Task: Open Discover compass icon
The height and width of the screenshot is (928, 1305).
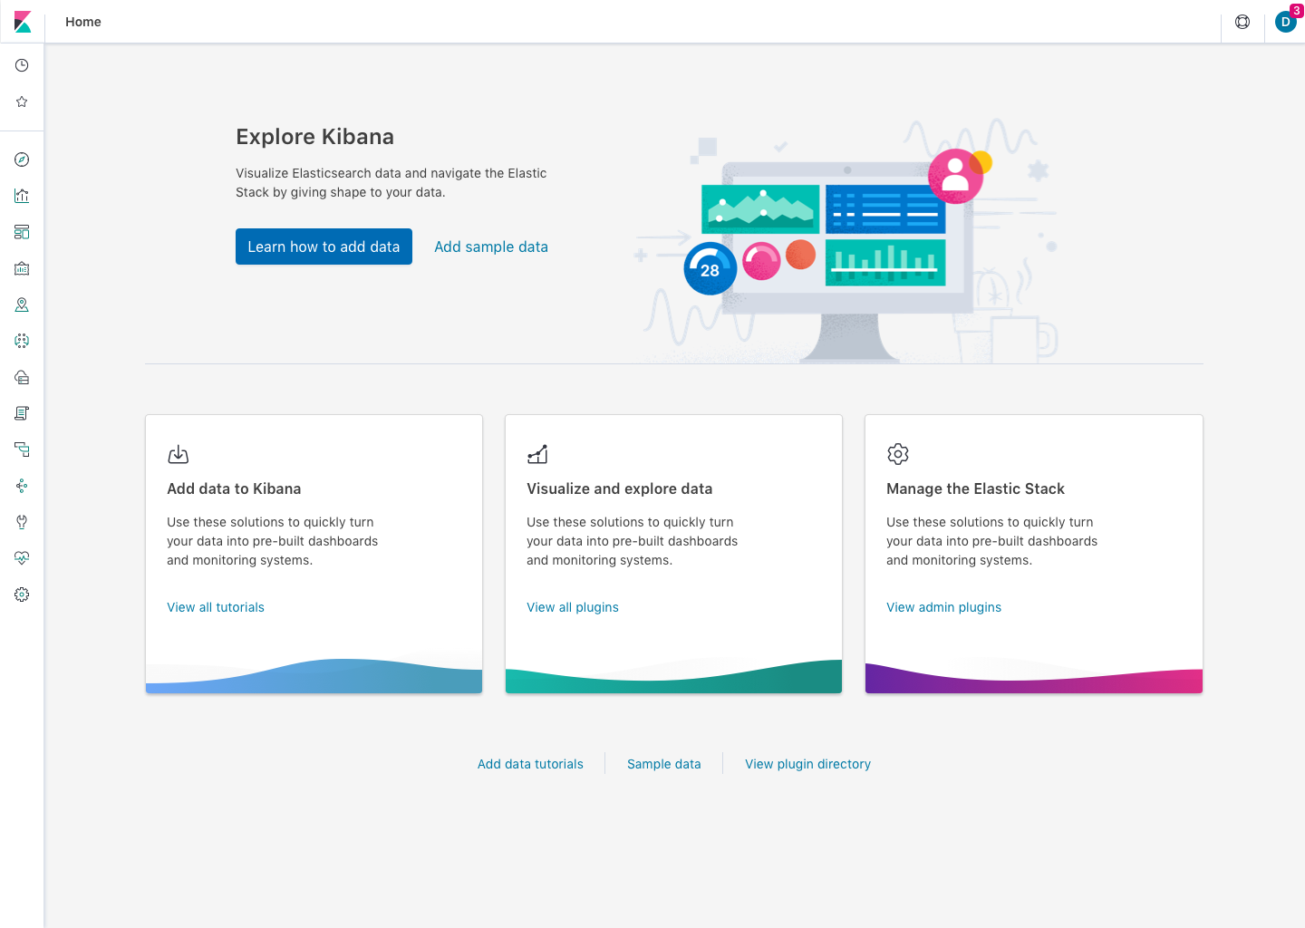Action: (22, 159)
